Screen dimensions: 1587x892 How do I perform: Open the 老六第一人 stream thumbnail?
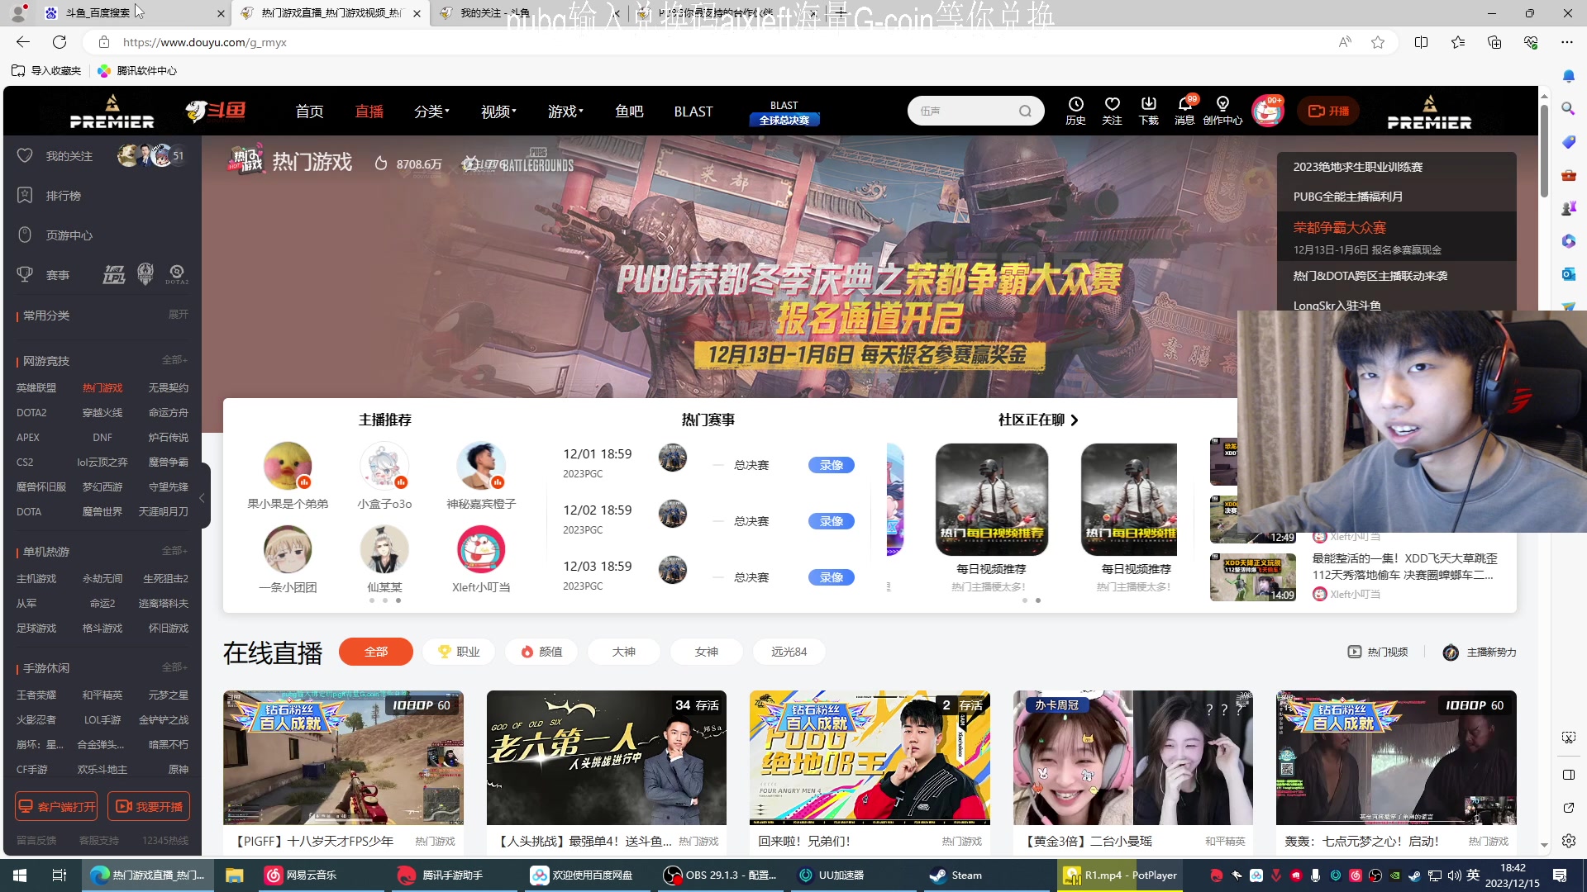(x=607, y=757)
